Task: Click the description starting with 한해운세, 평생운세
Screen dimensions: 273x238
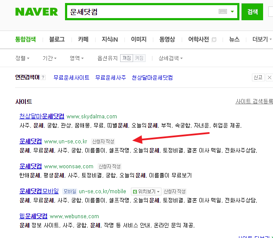Action: pos(105,175)
